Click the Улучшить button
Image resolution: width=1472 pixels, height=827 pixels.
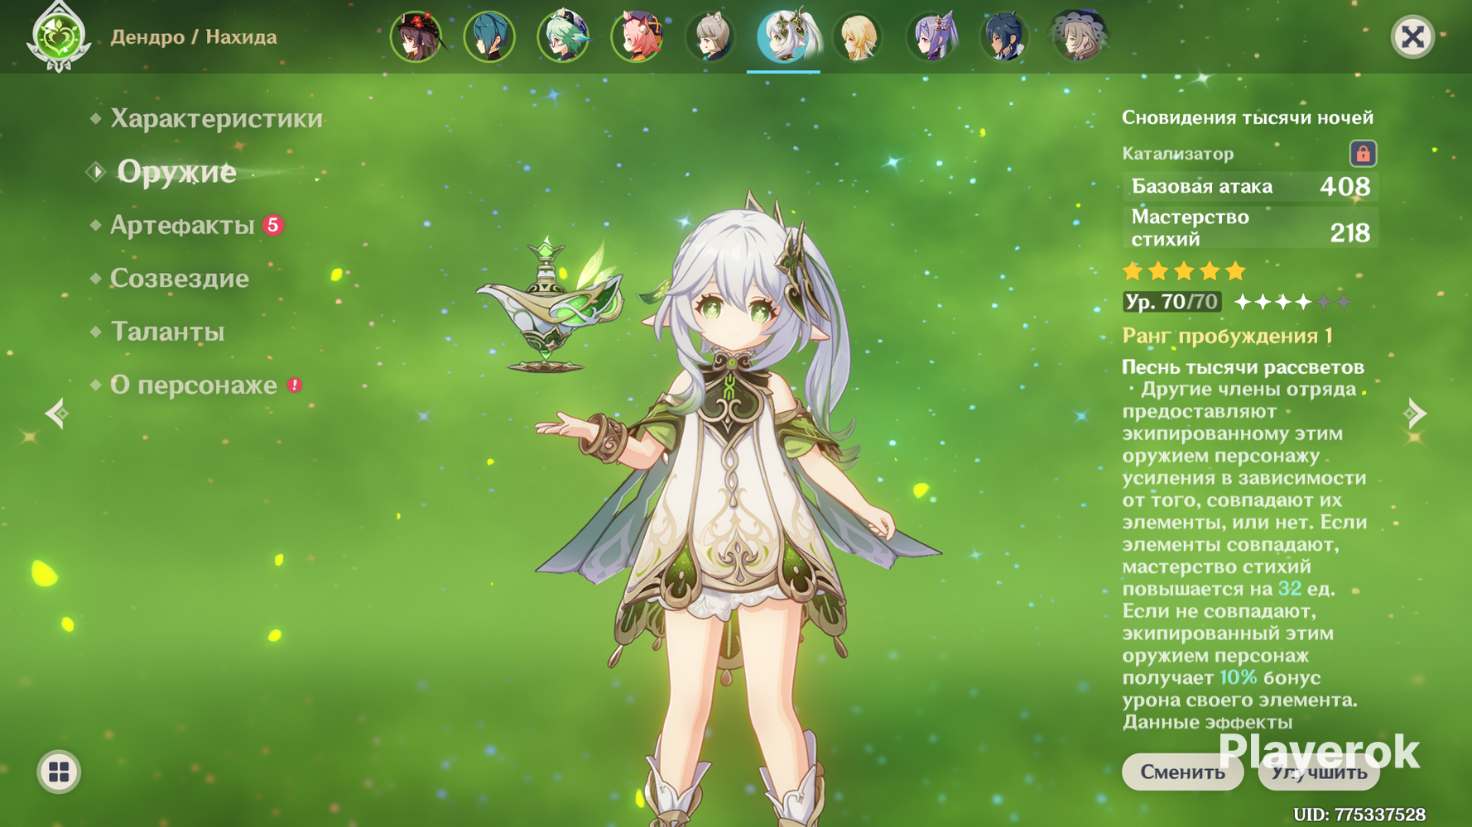1319,772
